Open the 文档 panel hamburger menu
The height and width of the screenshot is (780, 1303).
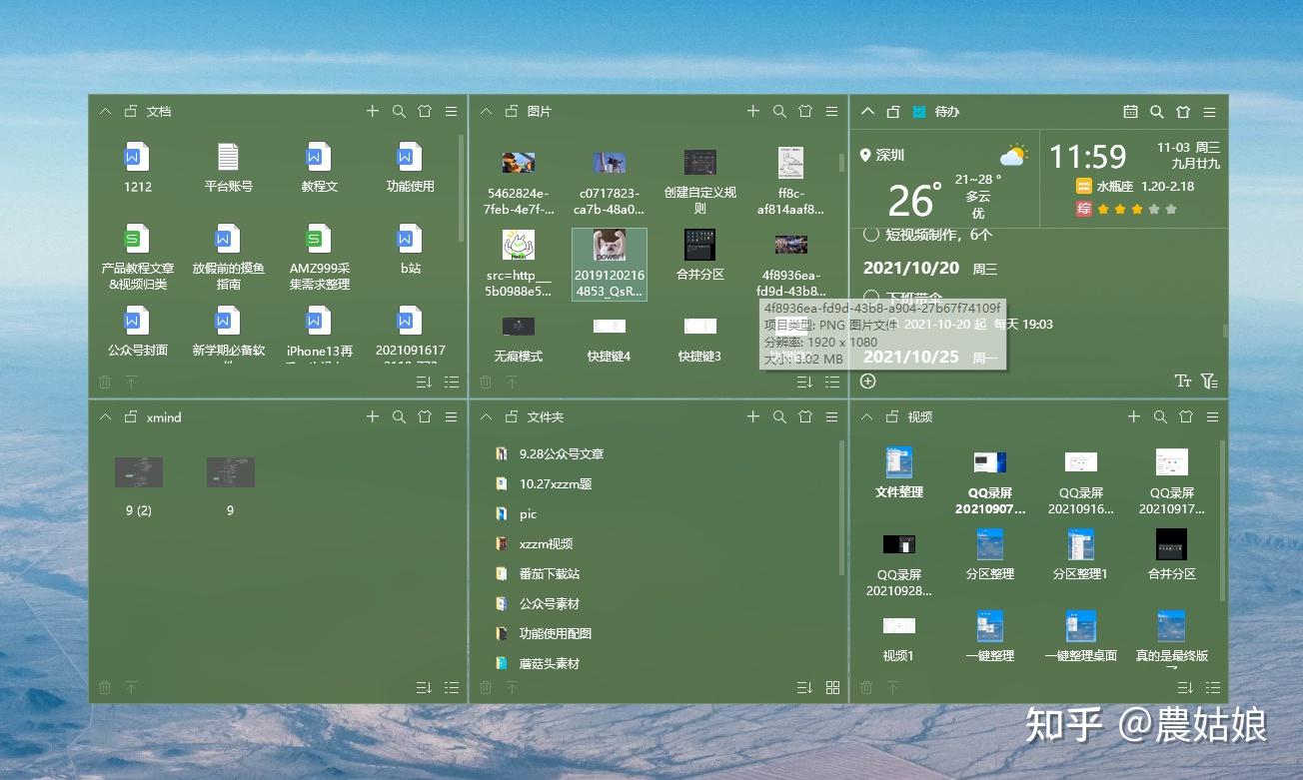[x=452, y=112]
